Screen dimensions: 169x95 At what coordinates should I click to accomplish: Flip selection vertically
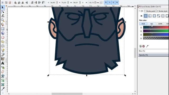point(26,2)
